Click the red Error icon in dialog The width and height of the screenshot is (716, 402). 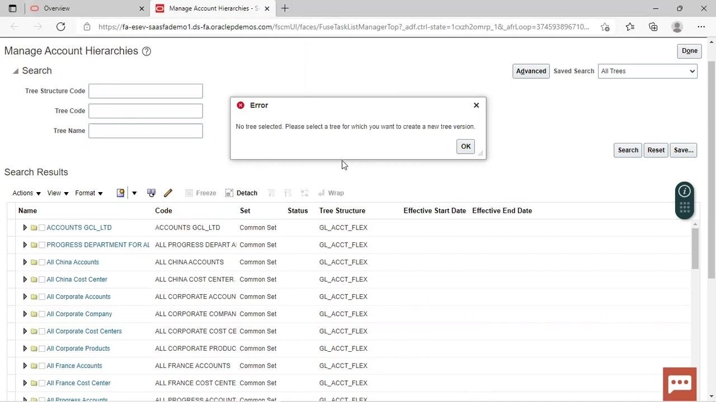(x=241, y=105)
